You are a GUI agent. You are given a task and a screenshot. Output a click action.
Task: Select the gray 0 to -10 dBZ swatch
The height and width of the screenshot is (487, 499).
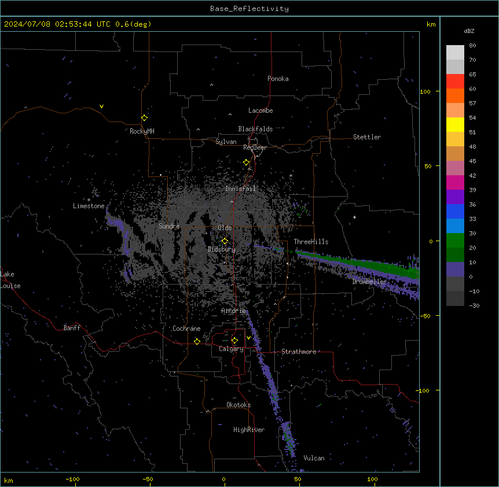(x=455, y=284)
